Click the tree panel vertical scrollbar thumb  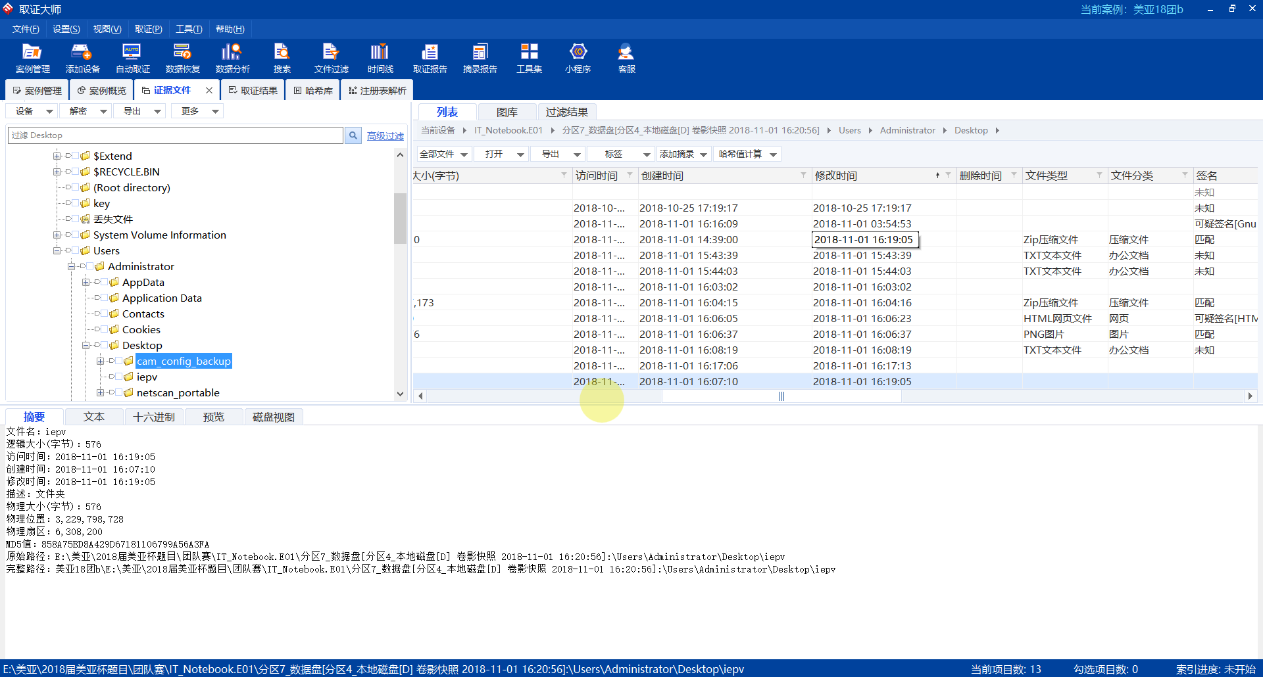click(400, 218)
